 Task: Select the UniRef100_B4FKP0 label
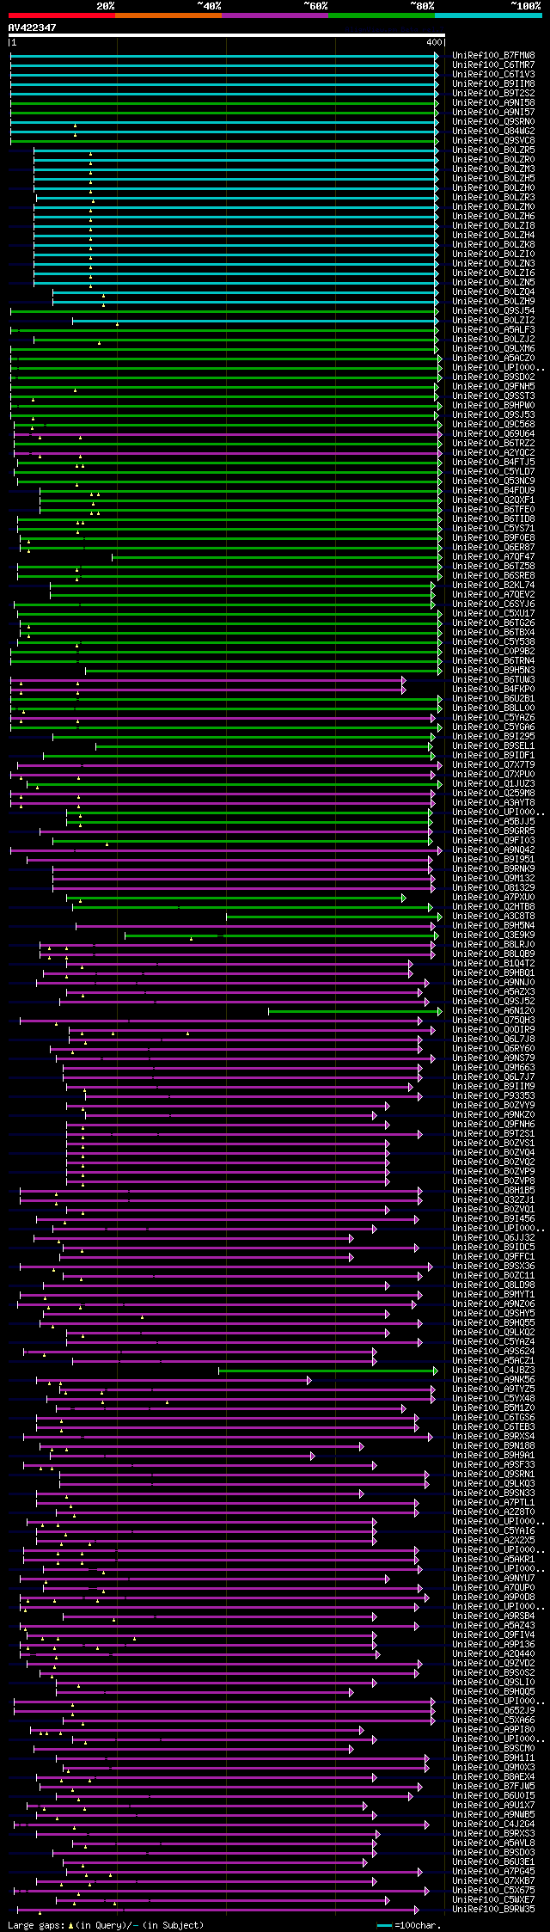pyautogui.click(x=493, y=689)
